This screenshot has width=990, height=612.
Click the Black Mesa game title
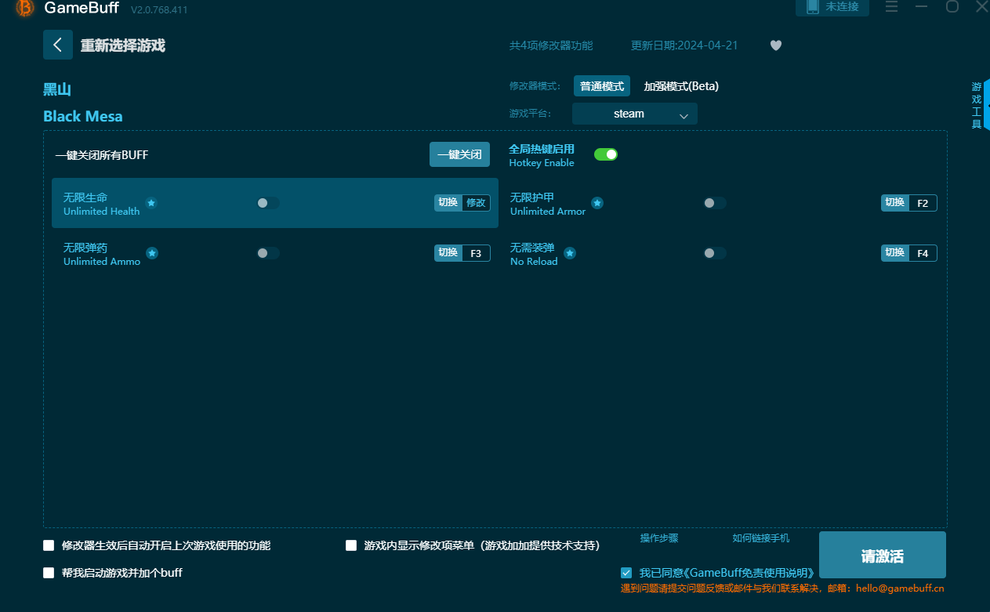click(83, 116)
